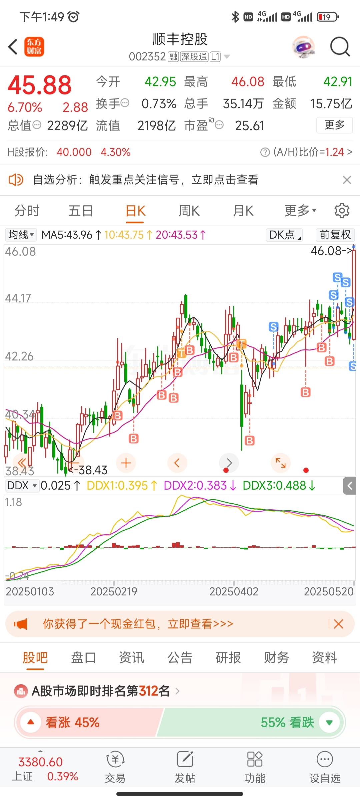Open 交易 in bottom bar
The width and height of the screenshot is (360, 801).
click(115, 768)
